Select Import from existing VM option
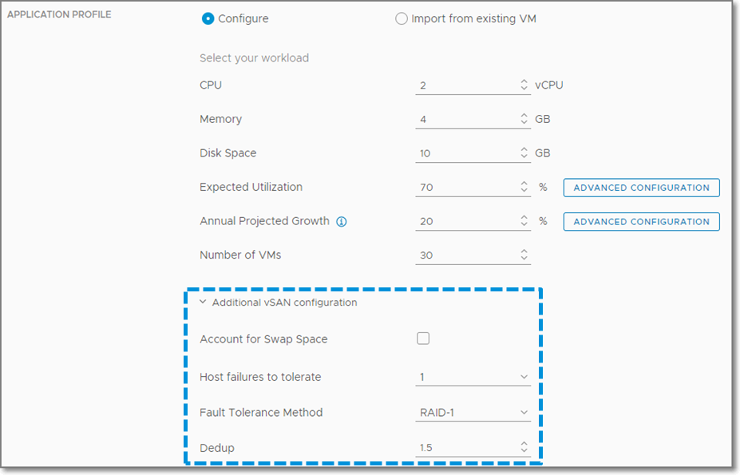 402,18
